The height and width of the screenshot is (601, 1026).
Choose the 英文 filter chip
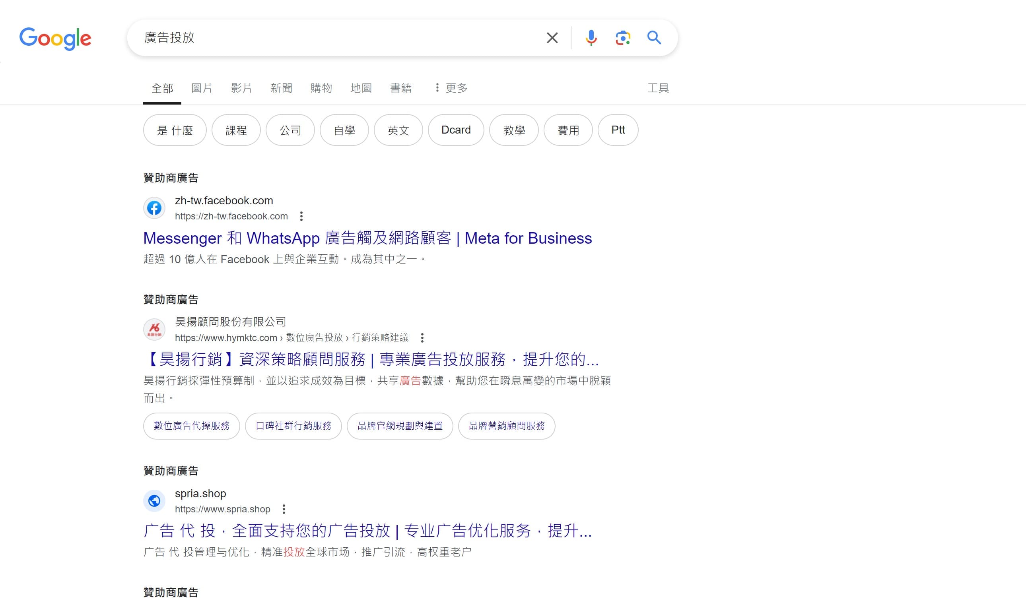click(398, 130)
